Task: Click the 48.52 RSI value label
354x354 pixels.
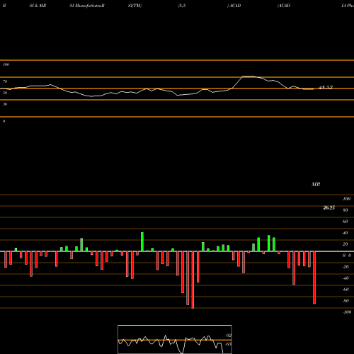Action: (326, 87)
